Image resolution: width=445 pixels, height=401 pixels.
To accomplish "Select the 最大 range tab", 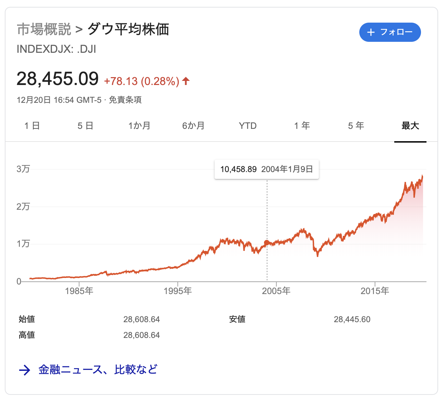I will click(x=410, y=126).
